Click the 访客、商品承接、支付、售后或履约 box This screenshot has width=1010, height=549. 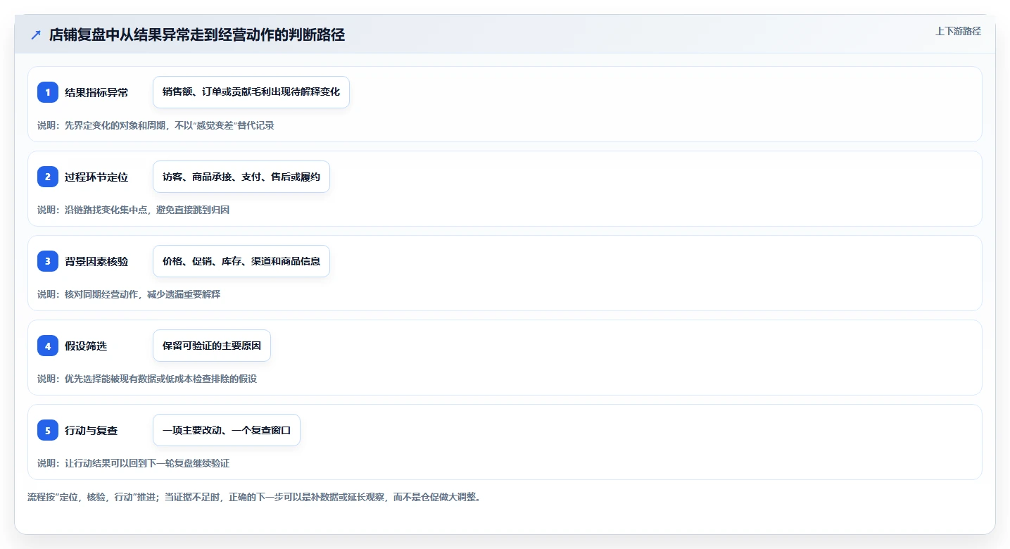point(241,177)
